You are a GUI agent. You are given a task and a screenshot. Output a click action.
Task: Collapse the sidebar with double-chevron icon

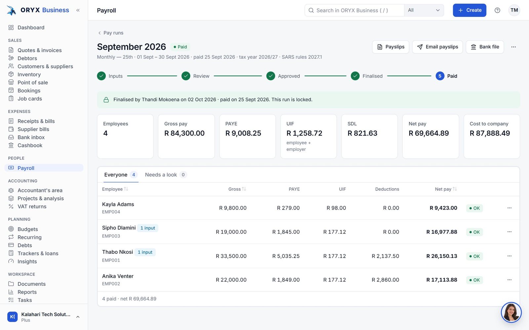point(78,10)
